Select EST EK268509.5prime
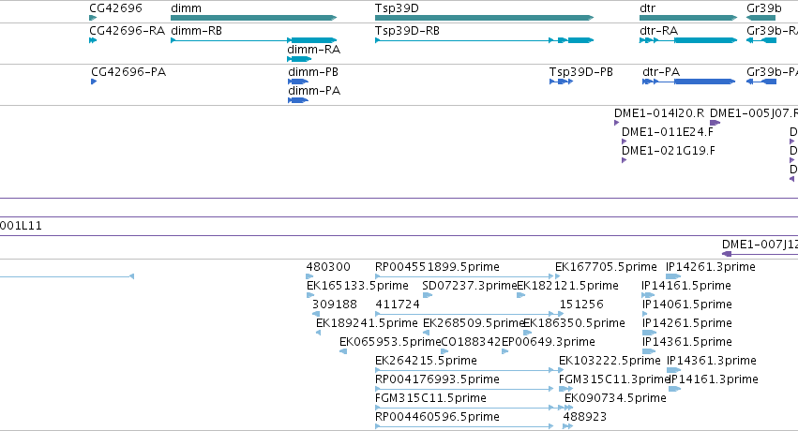This screenshot has height=431, width=798. (x=474, y=323)
